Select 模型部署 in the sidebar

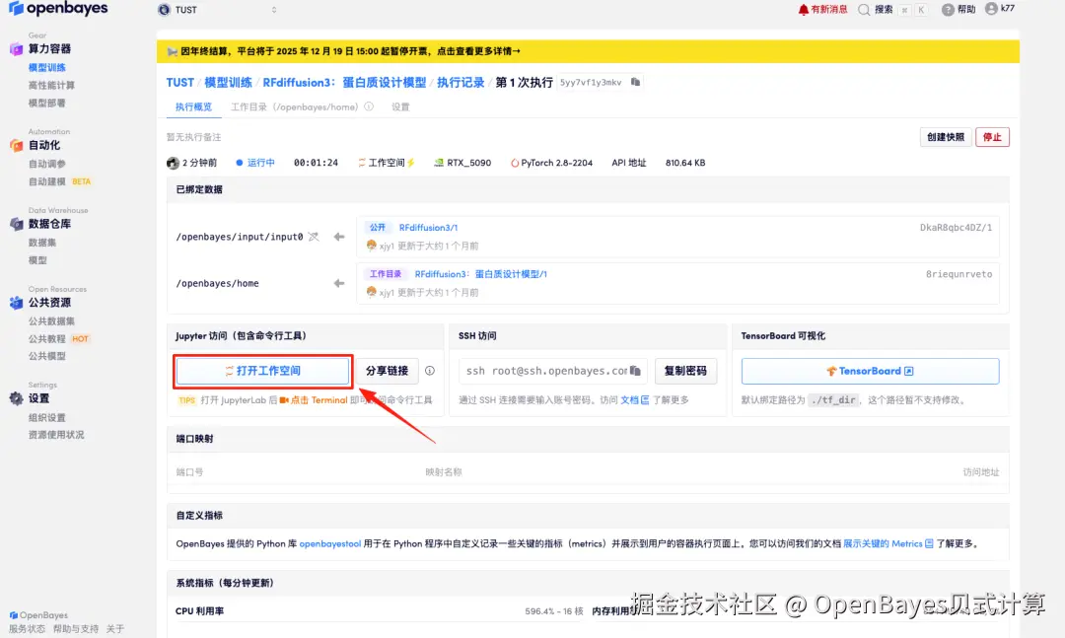click(47, 103)
